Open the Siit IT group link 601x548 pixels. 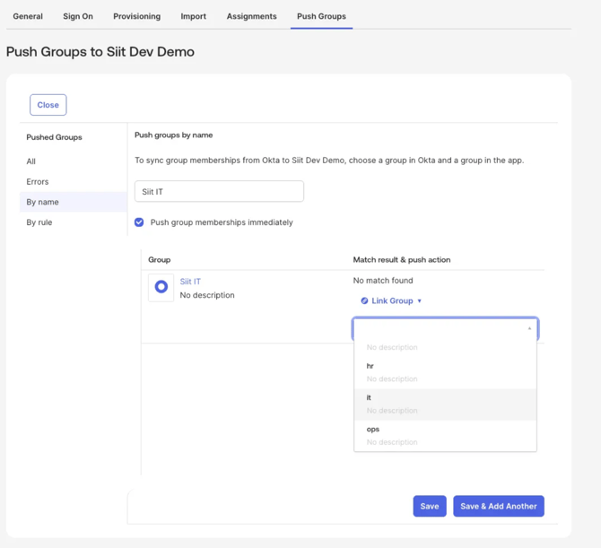pos(190,282)
